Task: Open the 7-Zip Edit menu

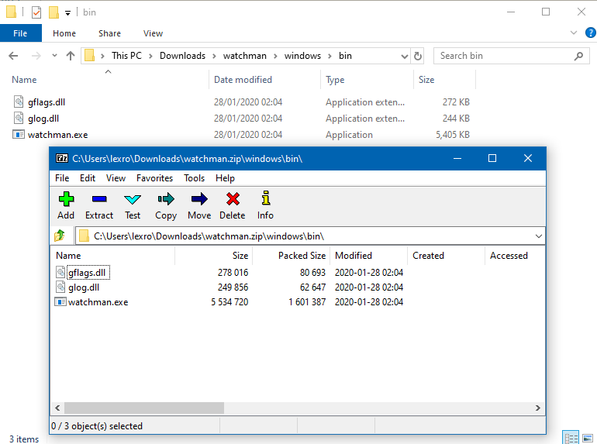Action: click(x=88, y=178)
